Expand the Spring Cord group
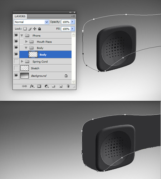161x179 pixels. [22, 61]
